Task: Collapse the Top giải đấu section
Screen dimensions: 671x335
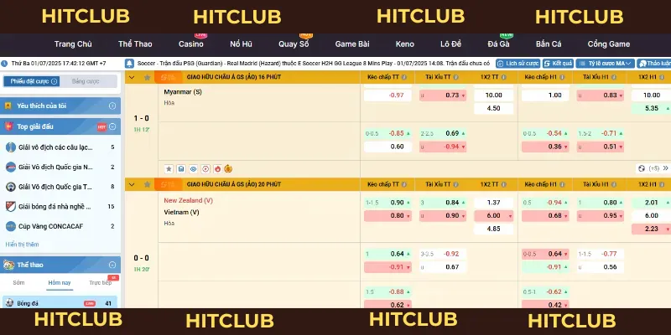Action: (112, 126)
